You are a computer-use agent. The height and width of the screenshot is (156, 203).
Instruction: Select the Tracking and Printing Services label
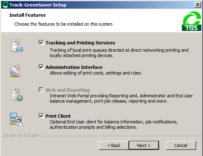point(80,43)
